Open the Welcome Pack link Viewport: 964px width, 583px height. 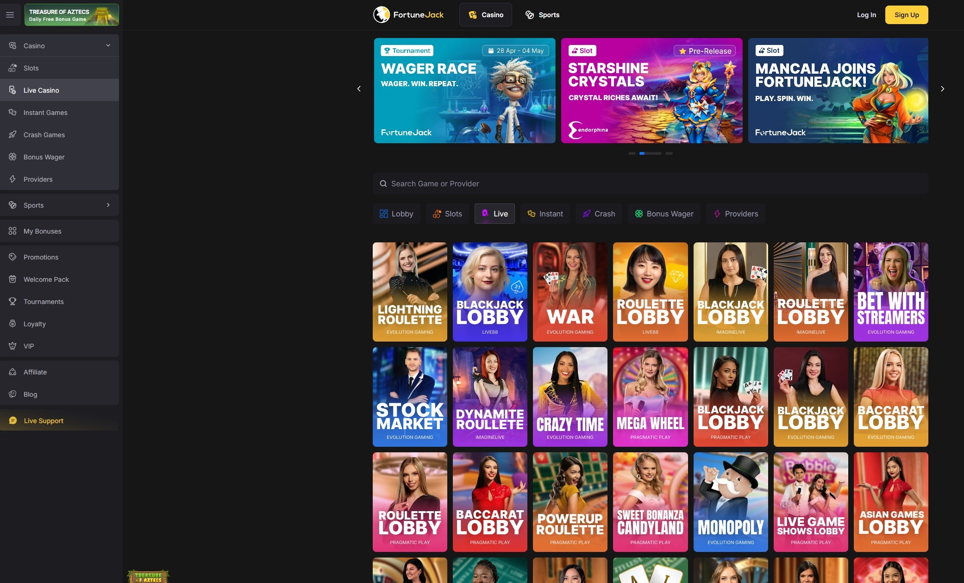pyautogui.click(x=59, y=279)
